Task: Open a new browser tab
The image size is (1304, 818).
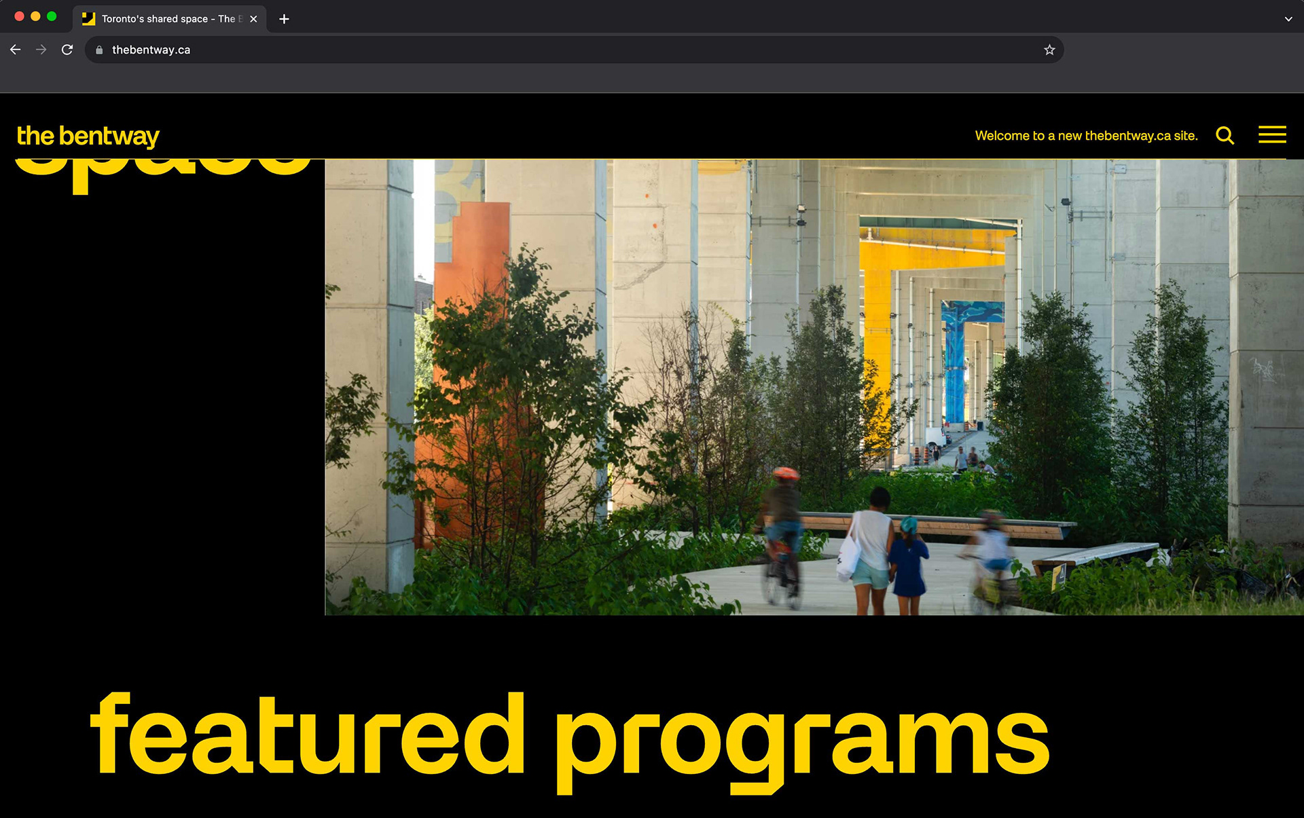Action: (x=284, y=19)
